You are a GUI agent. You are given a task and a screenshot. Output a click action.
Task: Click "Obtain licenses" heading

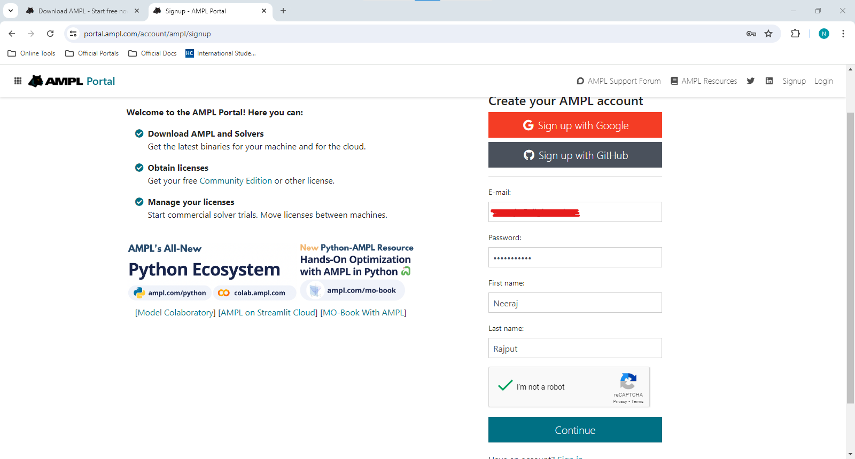click(x=178, y=168)
